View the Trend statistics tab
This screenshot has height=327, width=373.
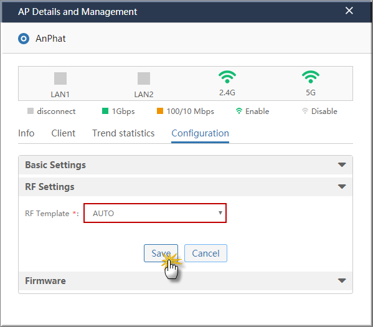pyautogui.click(x=123, y=133)
